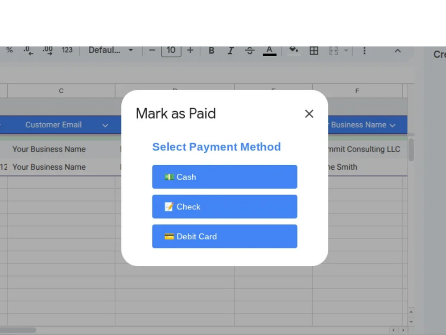446x335 pixels.
Task: Select column C header
Action: pos(61,91)
